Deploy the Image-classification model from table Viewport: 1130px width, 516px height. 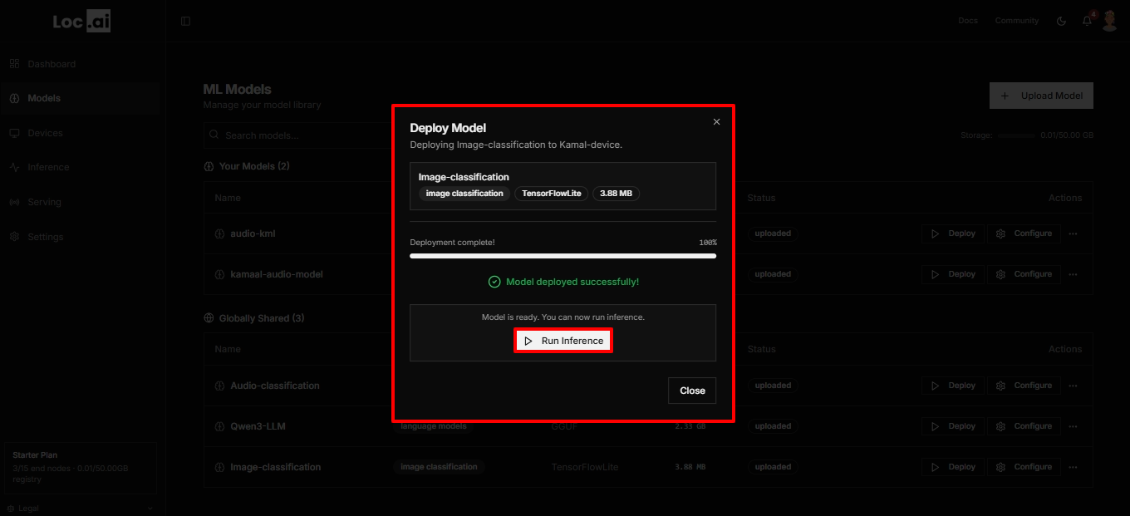point(953,467)
